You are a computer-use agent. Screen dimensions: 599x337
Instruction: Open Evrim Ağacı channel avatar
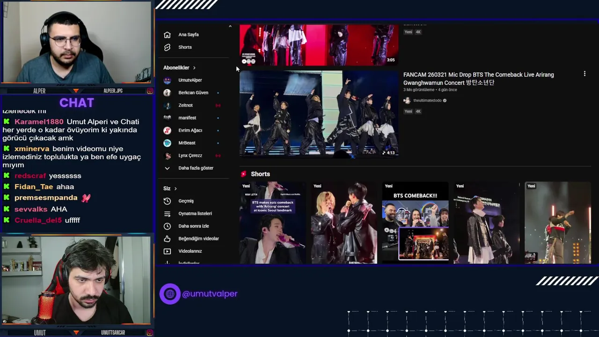(x=167, y=131)
